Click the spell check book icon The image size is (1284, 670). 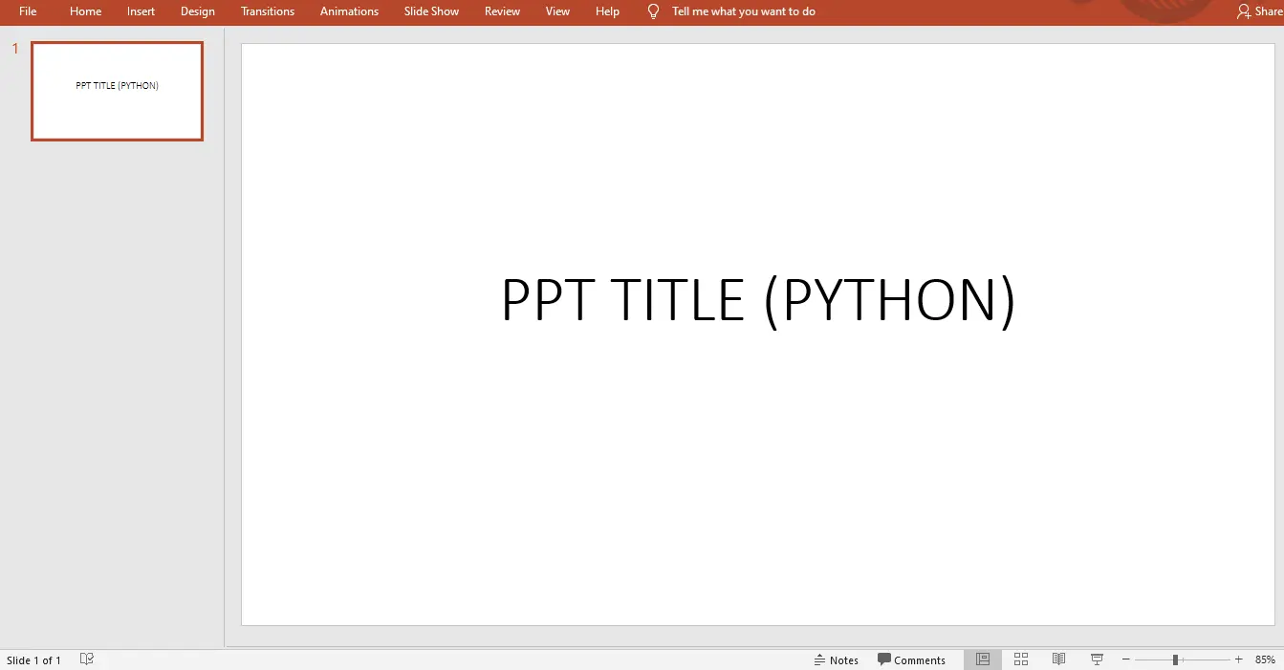tap(87, 659)
